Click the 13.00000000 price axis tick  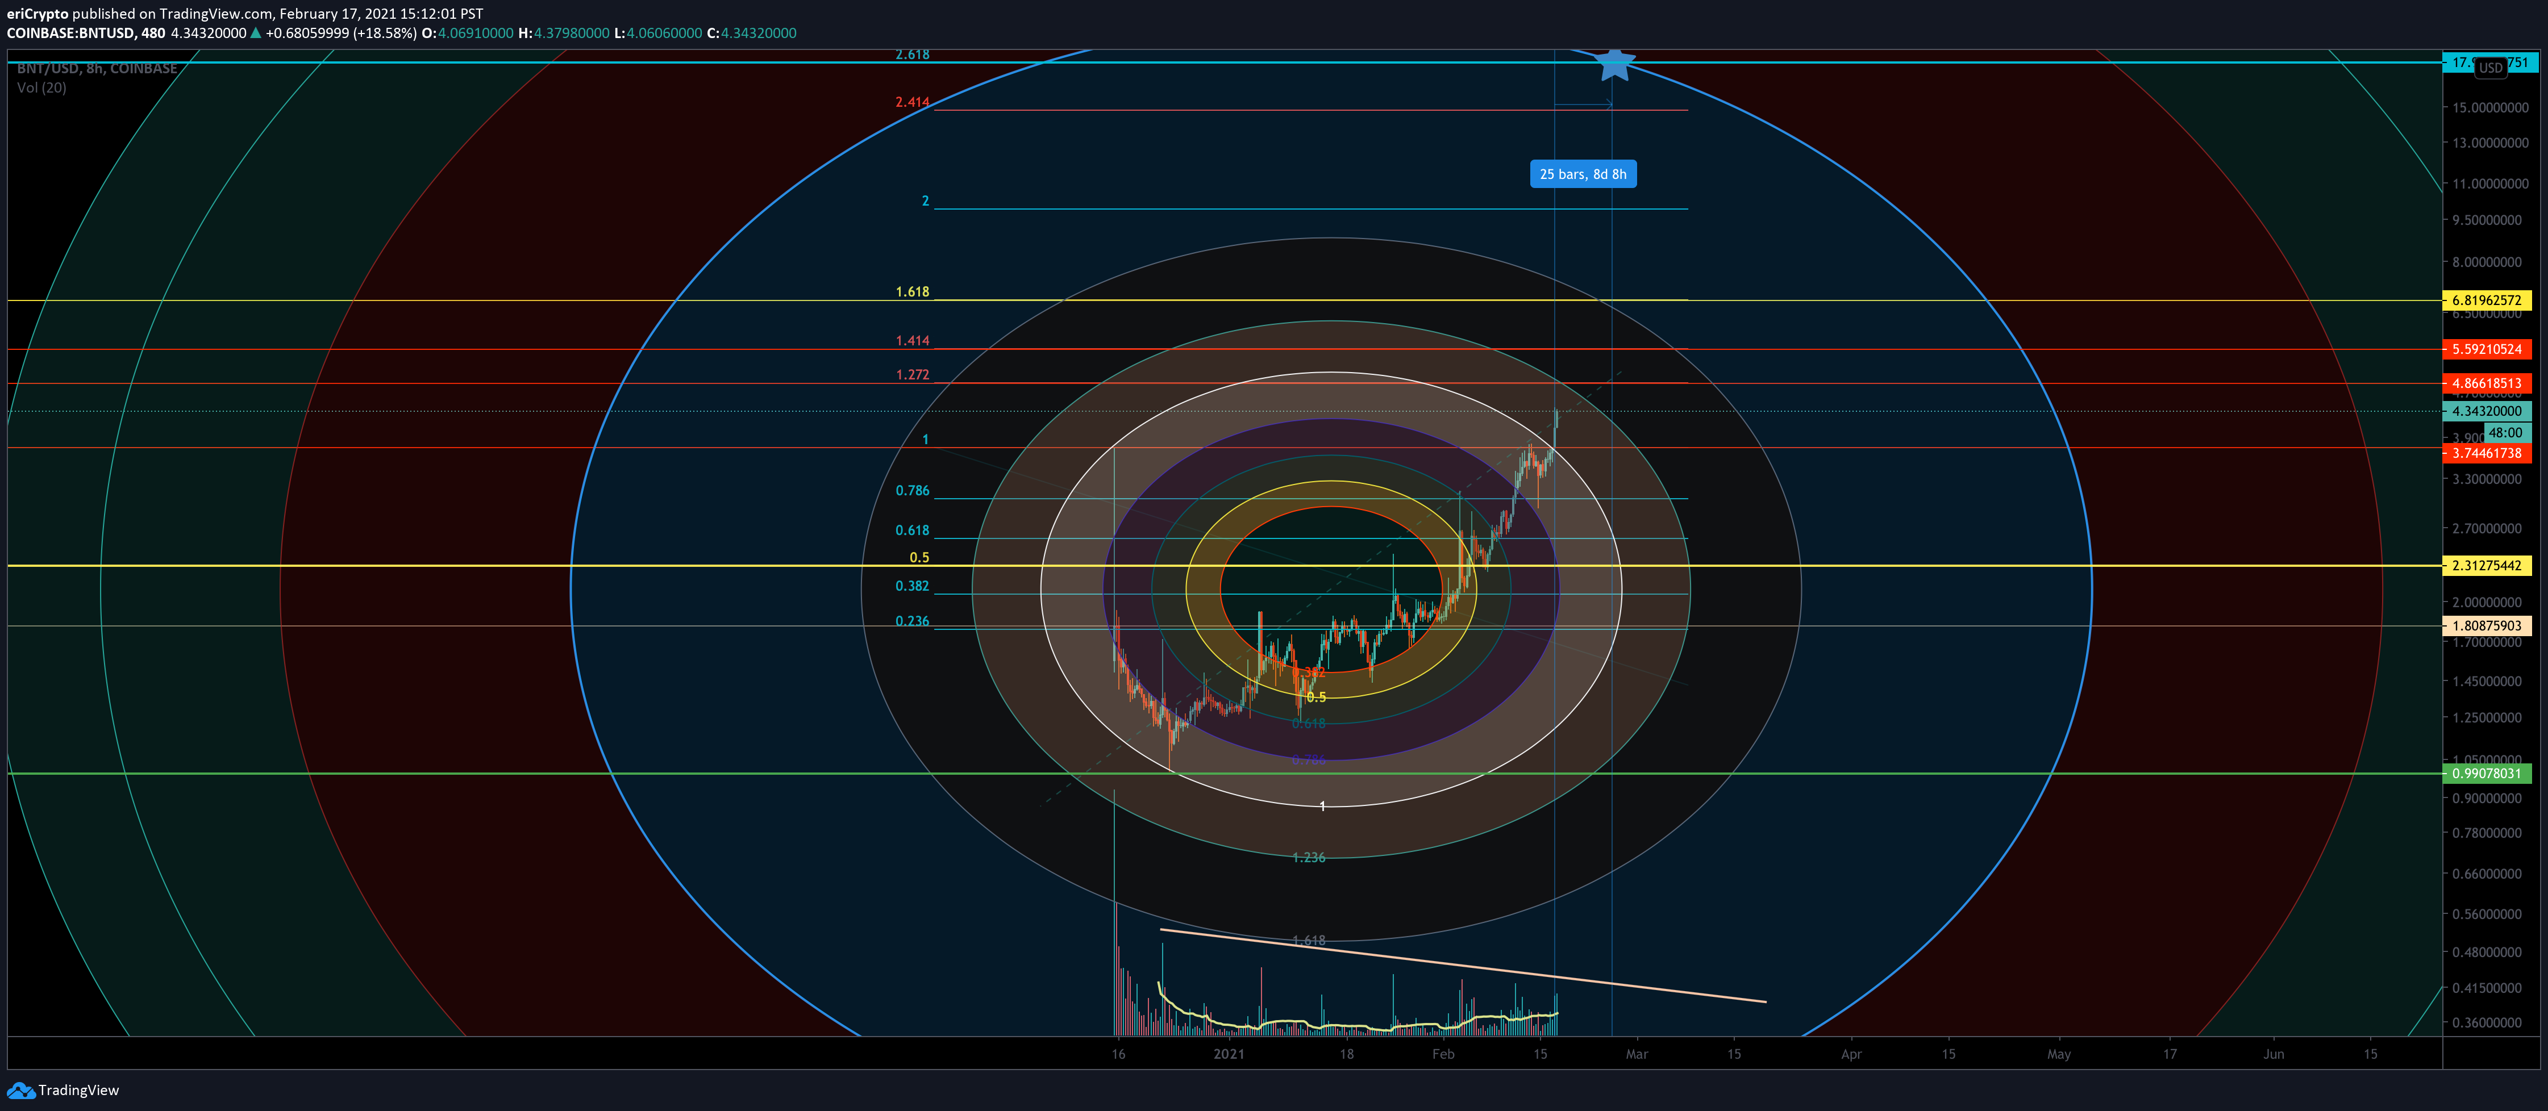(x=2489, y=143)
